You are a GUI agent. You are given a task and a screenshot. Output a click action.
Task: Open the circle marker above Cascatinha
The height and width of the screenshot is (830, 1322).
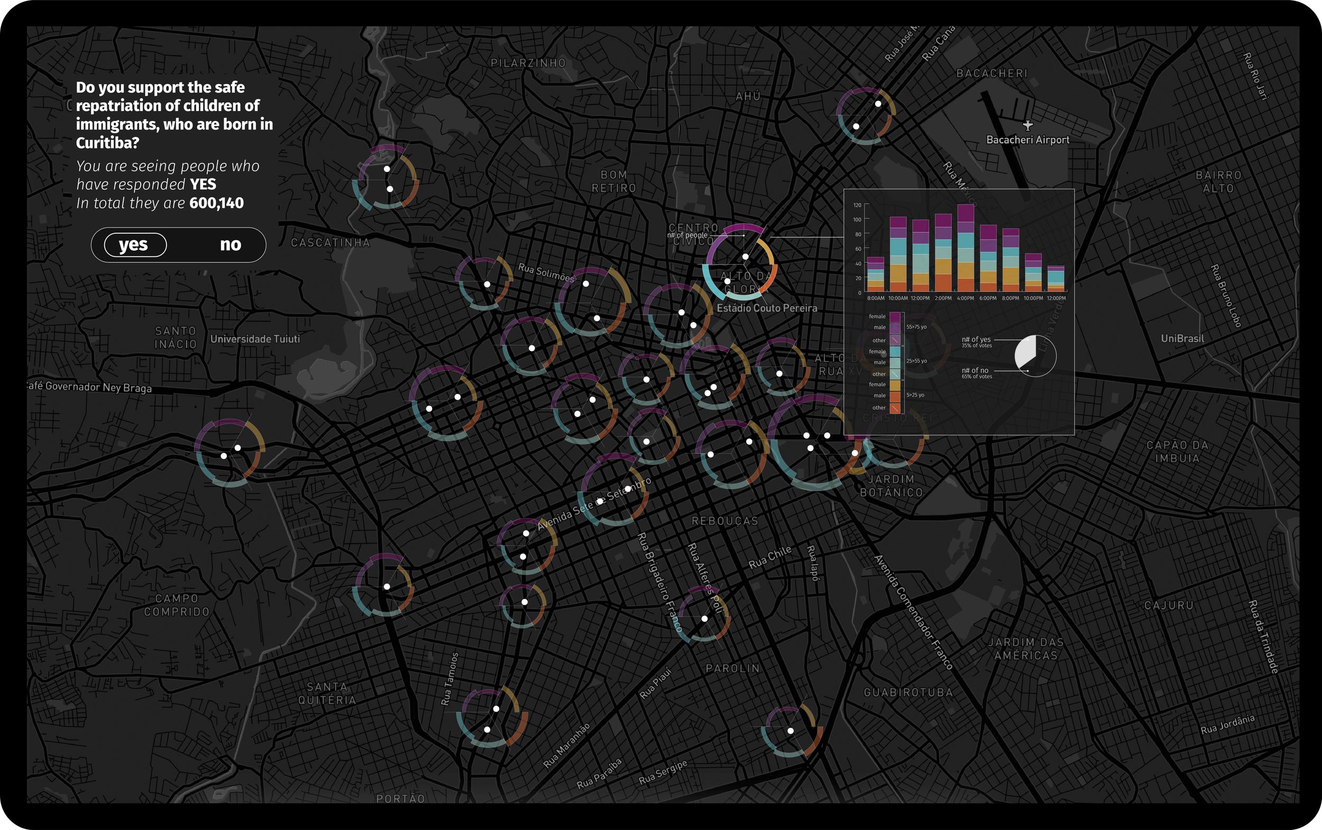(385, 178)
